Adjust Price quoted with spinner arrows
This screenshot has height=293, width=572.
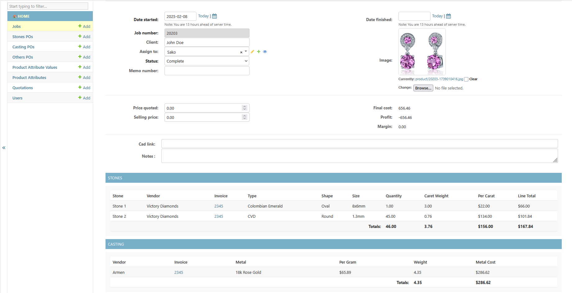click(x=245, y=108)
